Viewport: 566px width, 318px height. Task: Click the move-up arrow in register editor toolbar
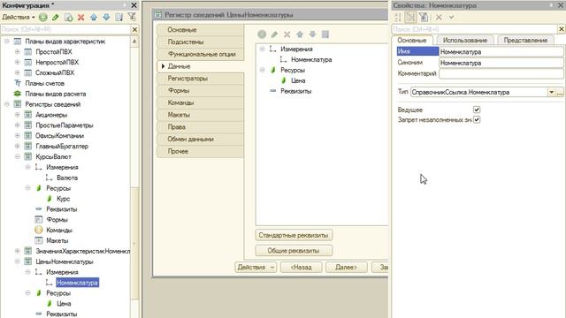click(x=300, y=34)
